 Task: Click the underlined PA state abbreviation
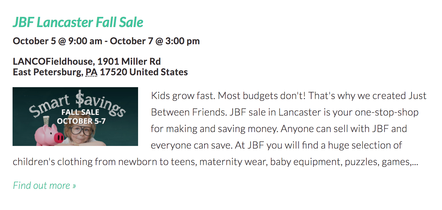pyautogui.click(x=91, y=72)
